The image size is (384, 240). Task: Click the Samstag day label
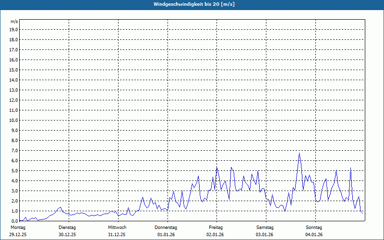[265, 227]
